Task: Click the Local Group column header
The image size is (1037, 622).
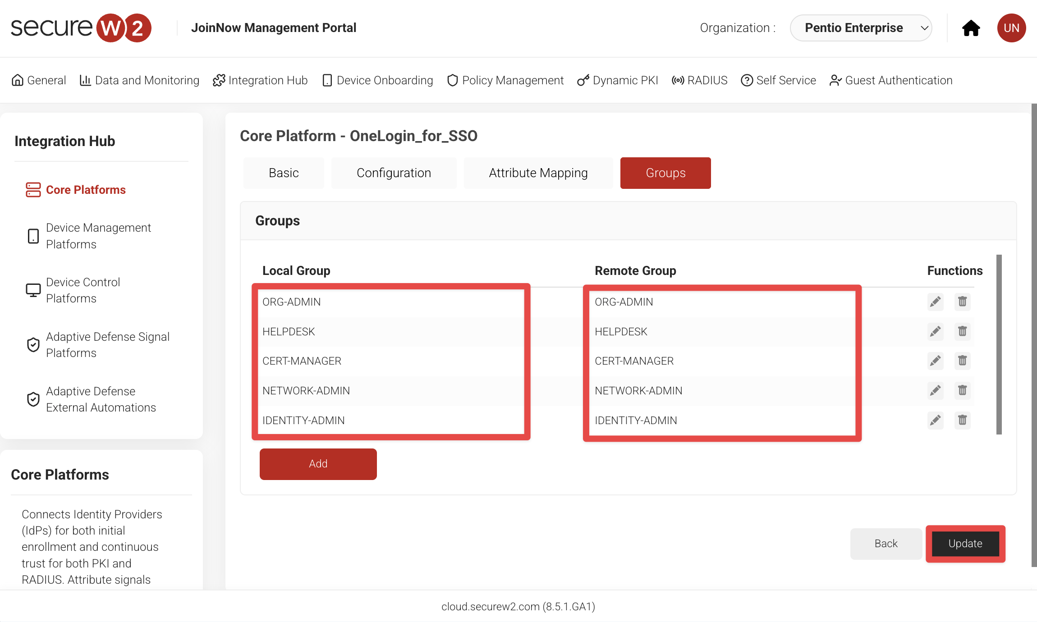Action: click(x=296, y=270)
